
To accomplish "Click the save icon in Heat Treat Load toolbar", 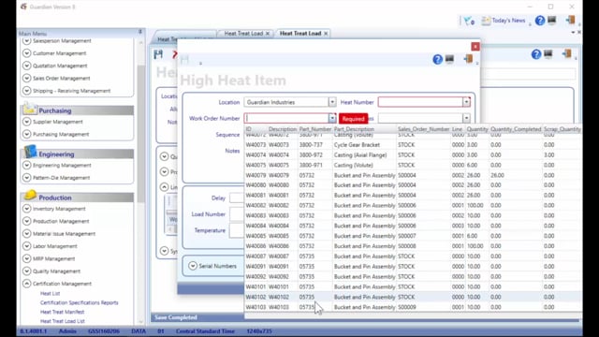I will [158, 54].
